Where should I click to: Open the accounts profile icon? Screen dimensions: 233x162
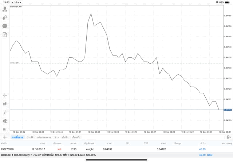coord(5,9)
